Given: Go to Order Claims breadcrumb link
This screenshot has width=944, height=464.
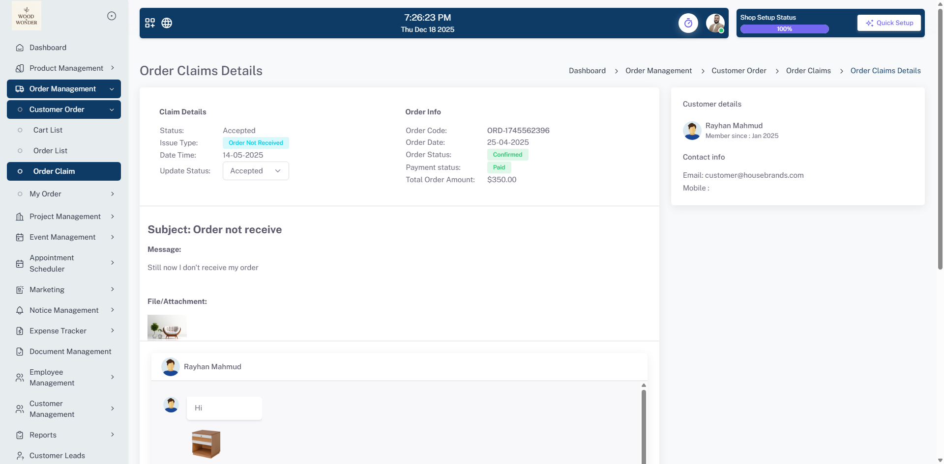Looking at the screenshot, I should (808, 71).
